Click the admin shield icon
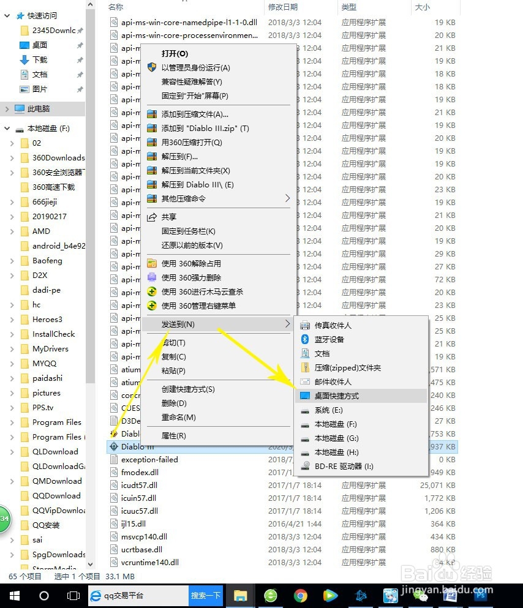523x608 pixels. (x=152, y=67)
